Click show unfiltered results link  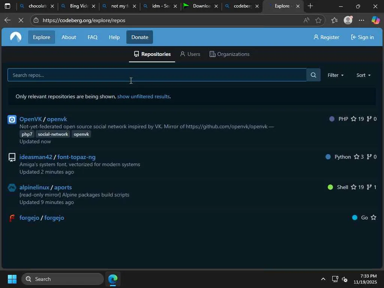[144, 96]
